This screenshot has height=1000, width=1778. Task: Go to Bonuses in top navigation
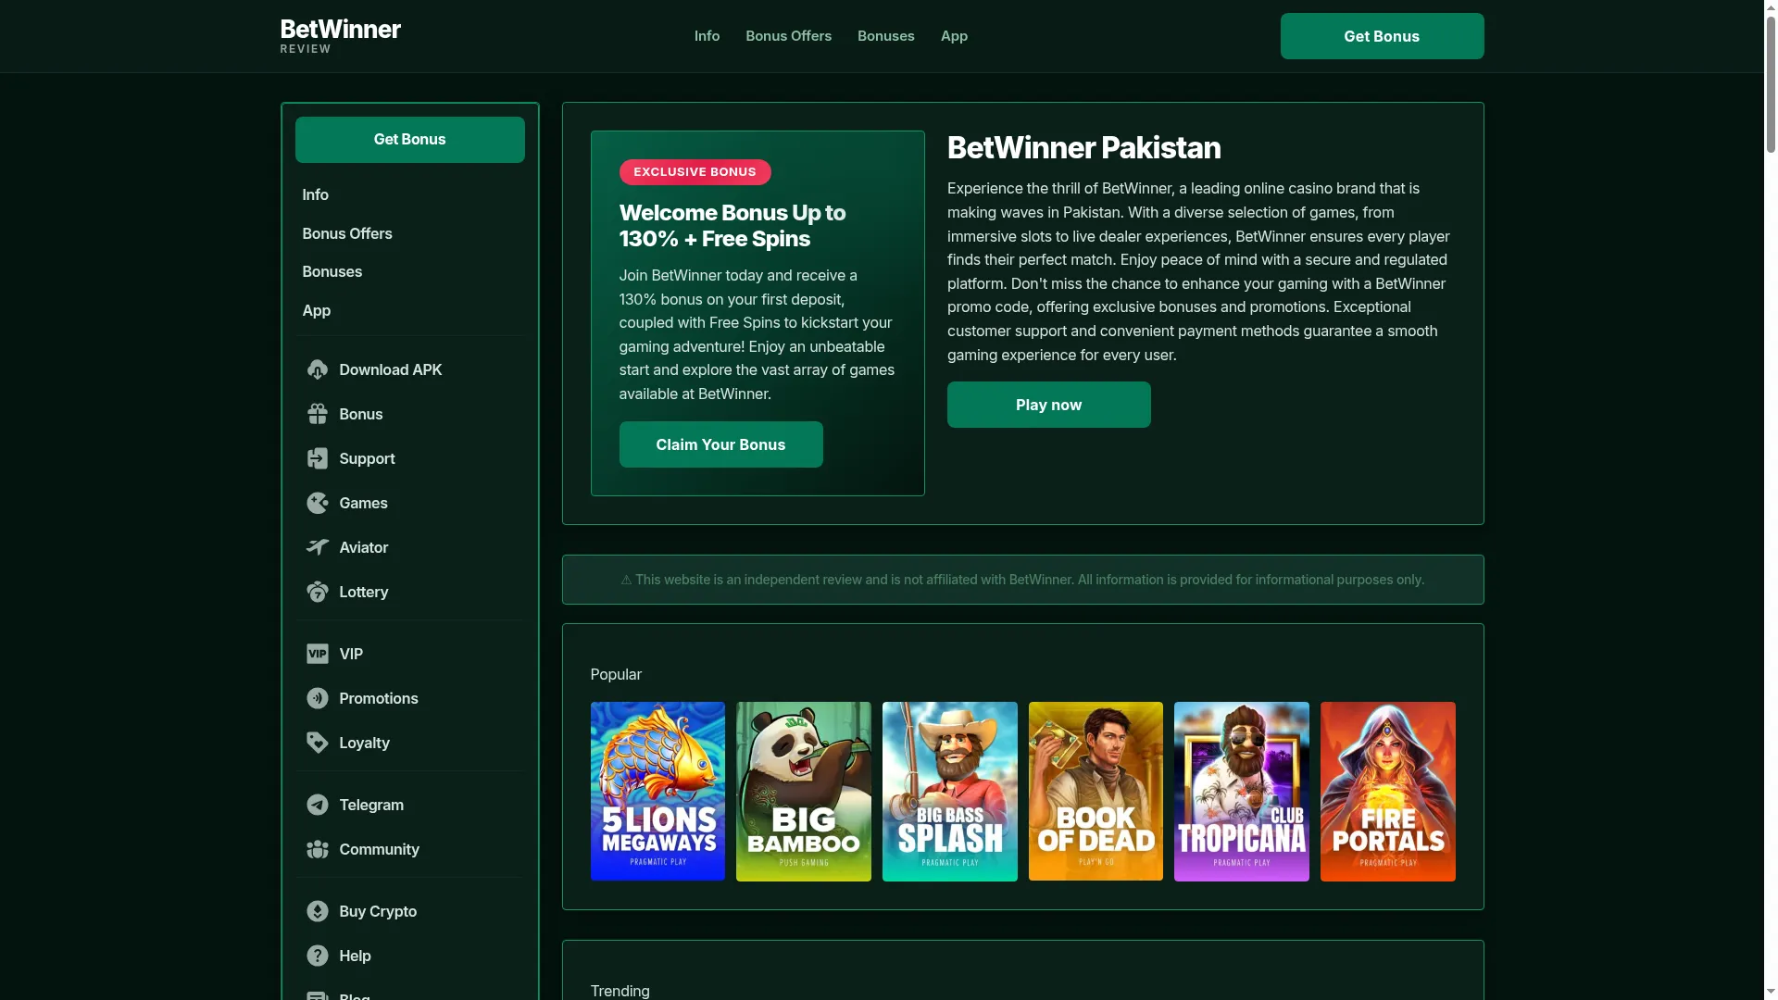pos(885,36)
